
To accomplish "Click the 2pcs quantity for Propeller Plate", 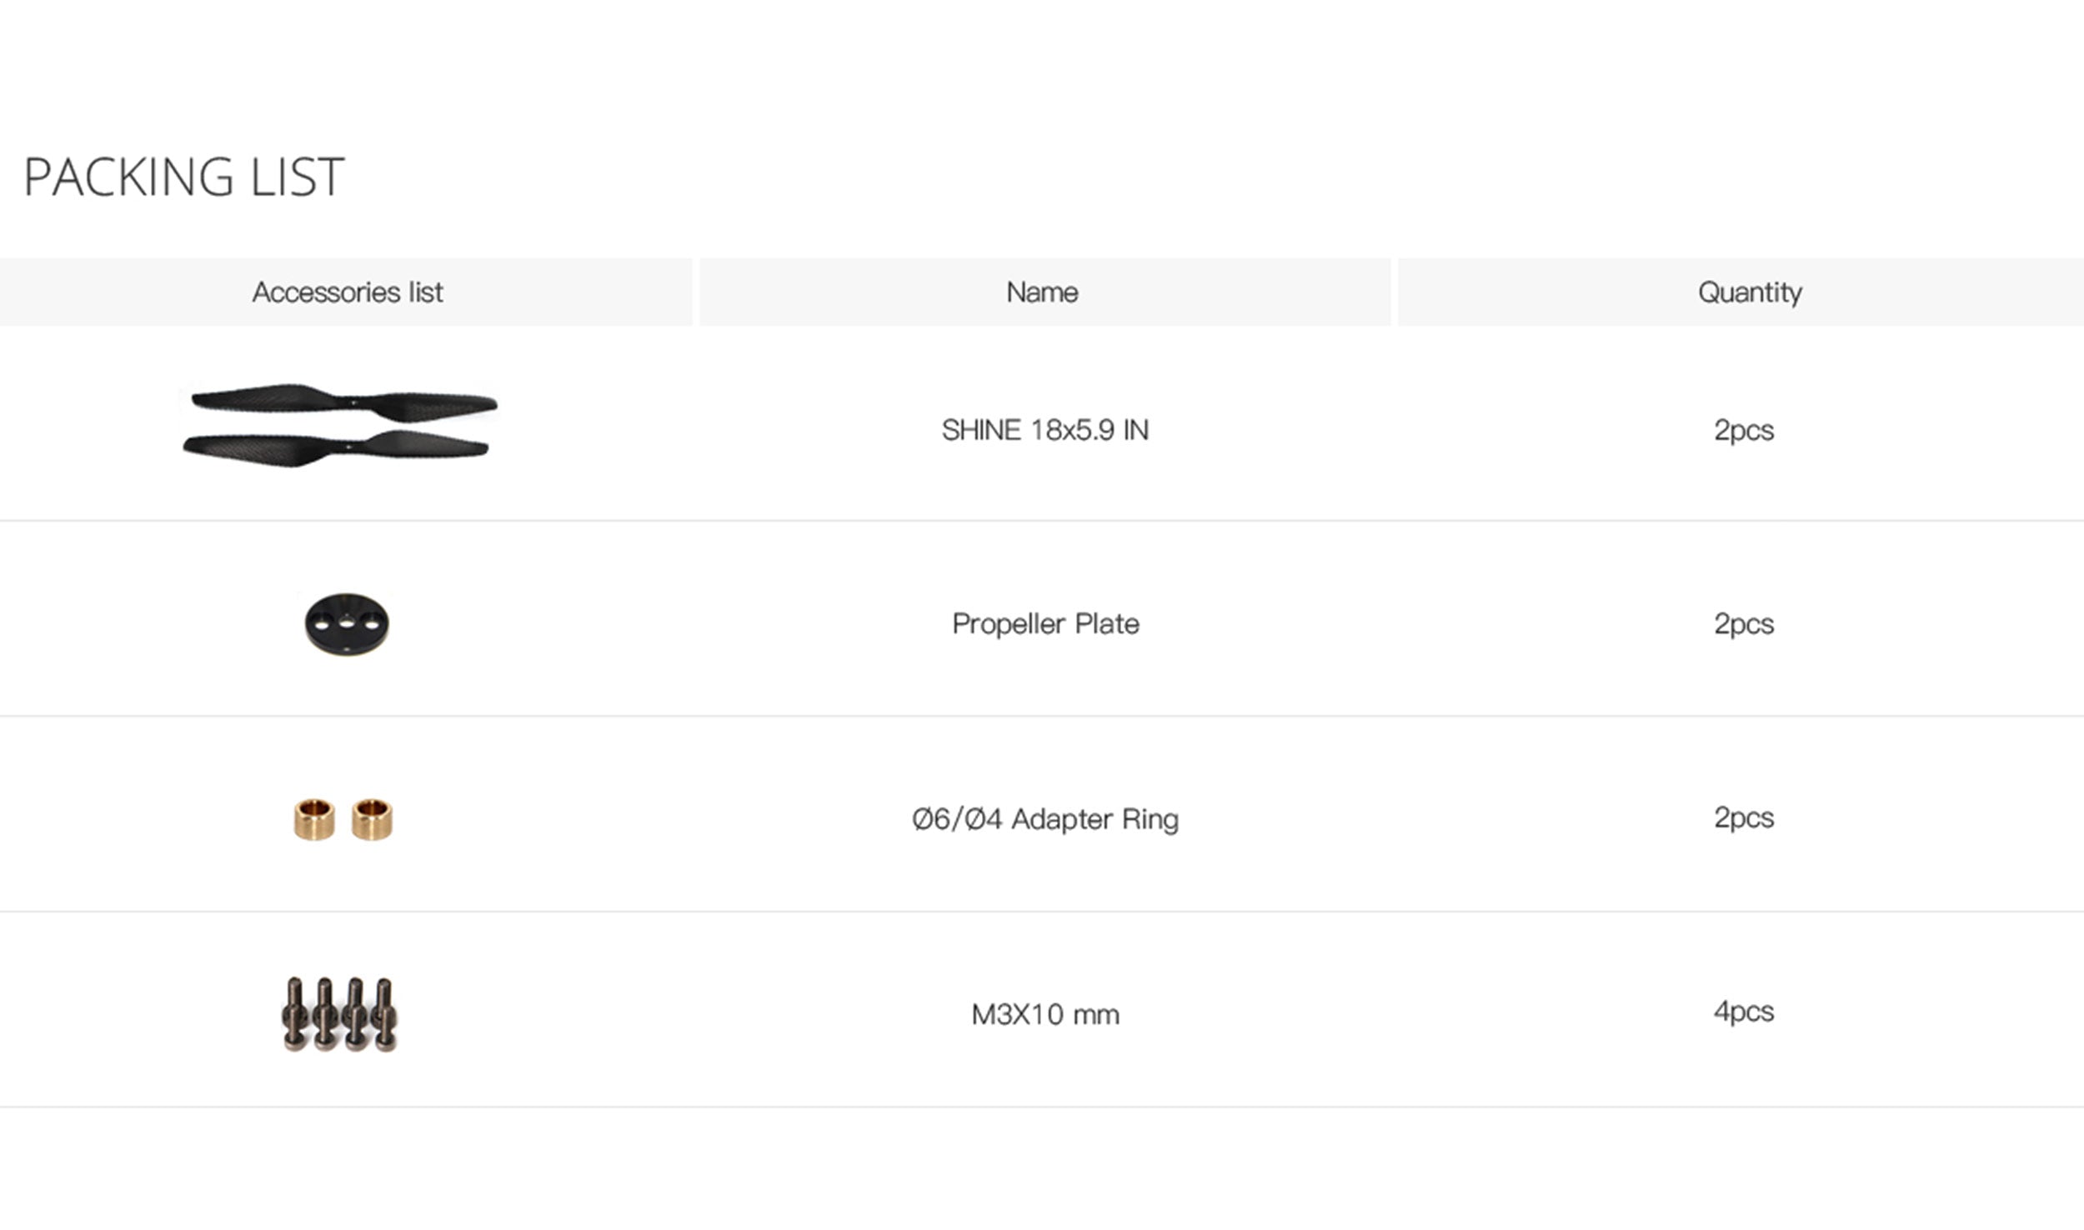I will (x=1743, y=623).
